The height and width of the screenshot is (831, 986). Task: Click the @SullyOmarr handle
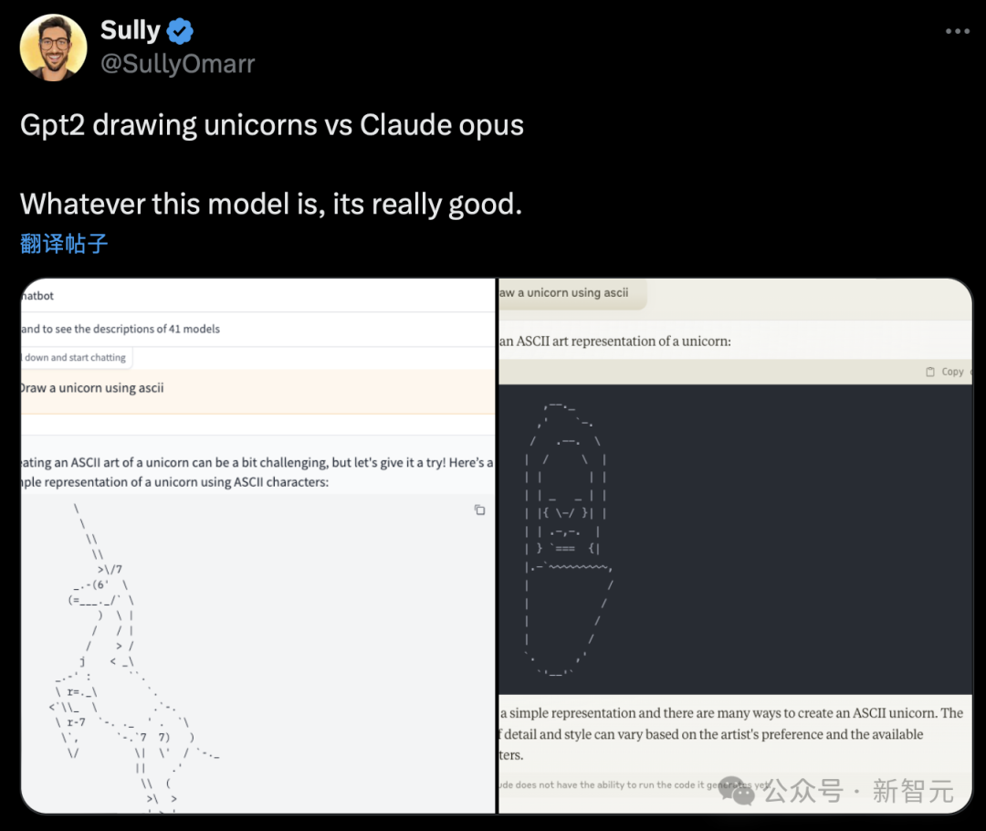pos(178,64)
